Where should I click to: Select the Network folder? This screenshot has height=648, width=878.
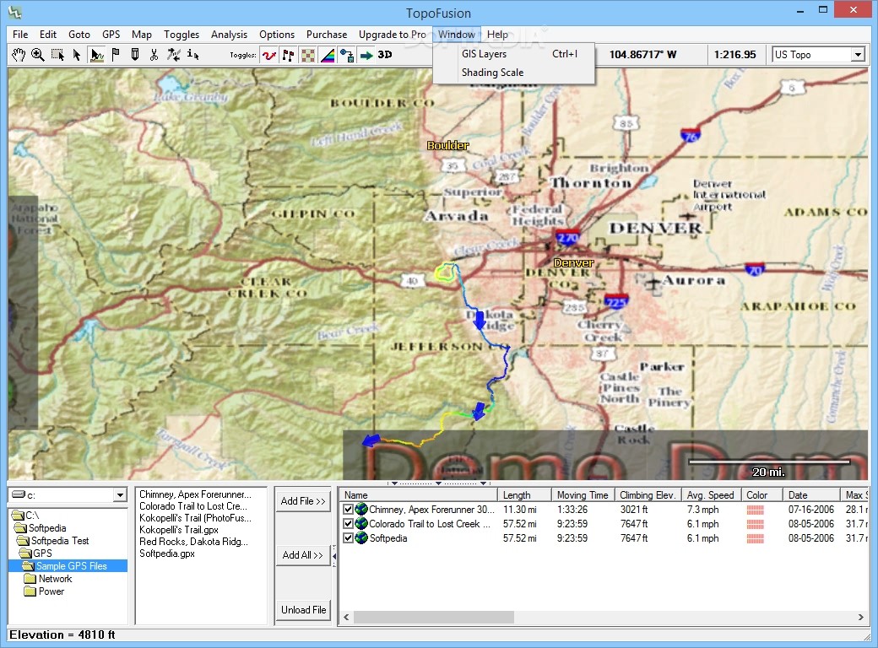49,579
